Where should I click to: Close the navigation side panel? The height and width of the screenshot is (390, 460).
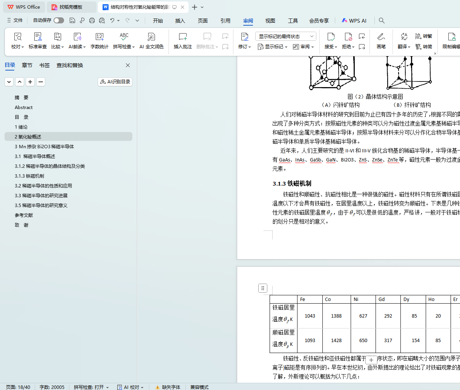128,65
